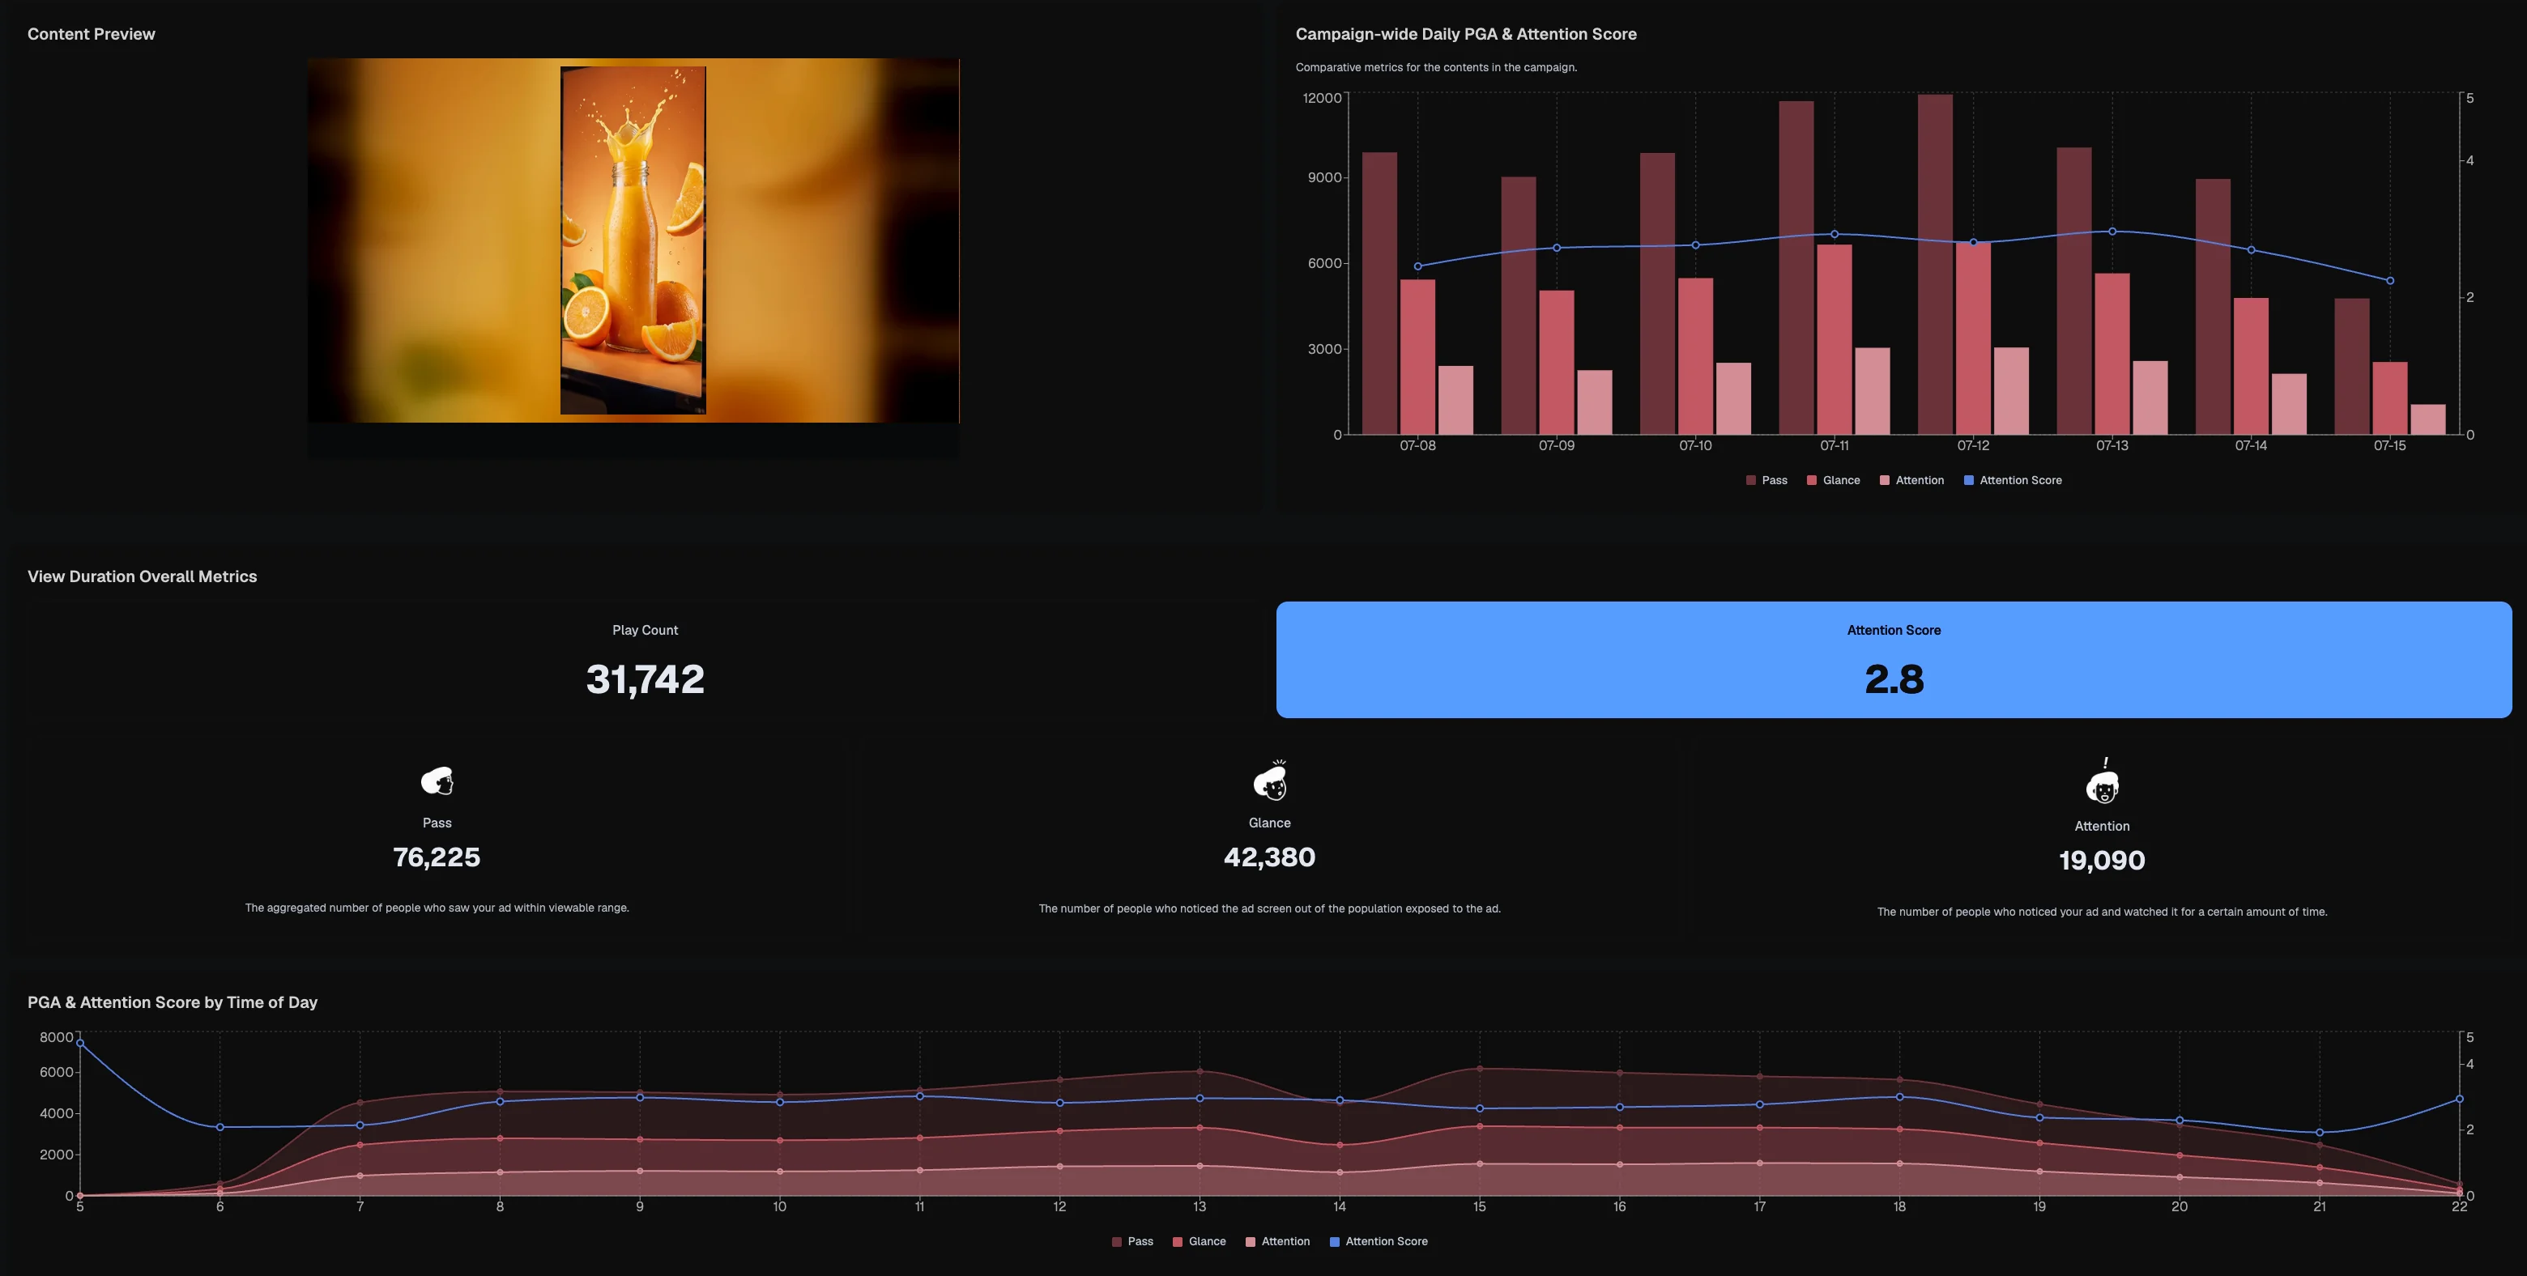This screenshot has height=1276, width=2527.
Task: Click the 07-14 date label on axis
Action: pyautogui.click(x=2250, y=445)
